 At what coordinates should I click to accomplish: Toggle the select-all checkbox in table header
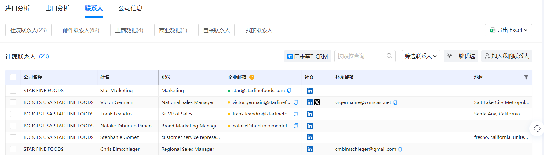click(x=13, y=77)
